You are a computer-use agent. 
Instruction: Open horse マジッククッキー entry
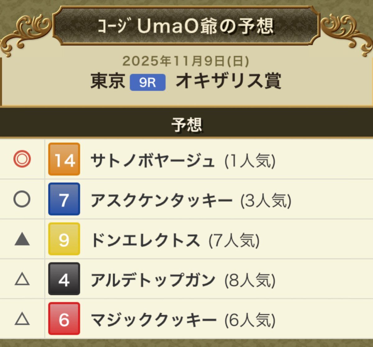(x=153, y=320)
